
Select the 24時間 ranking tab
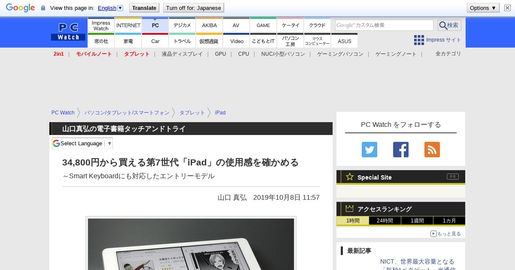(x=385, y=221)
